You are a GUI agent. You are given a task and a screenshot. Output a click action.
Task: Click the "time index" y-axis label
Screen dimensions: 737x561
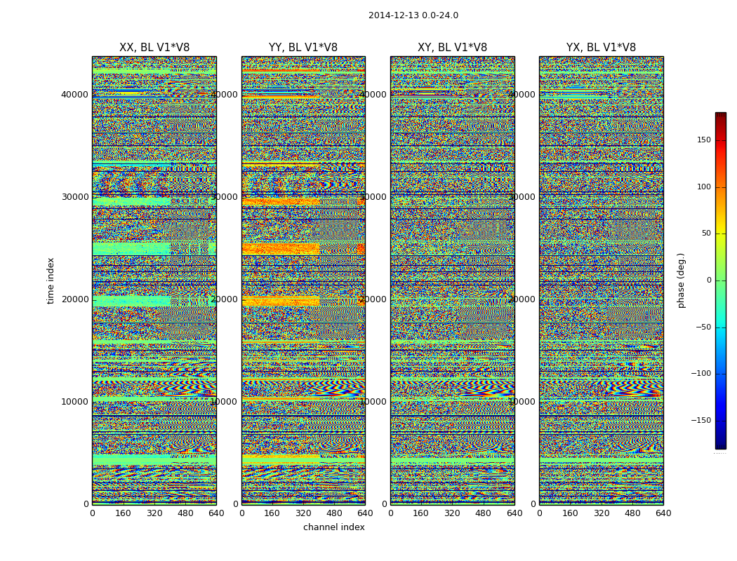click(51, 280)
